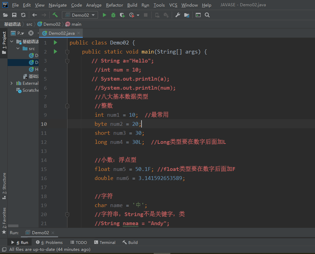Click run gutter arrow beside main method
This screenshot has width=315, height=254.
click(x=55, y=51)
